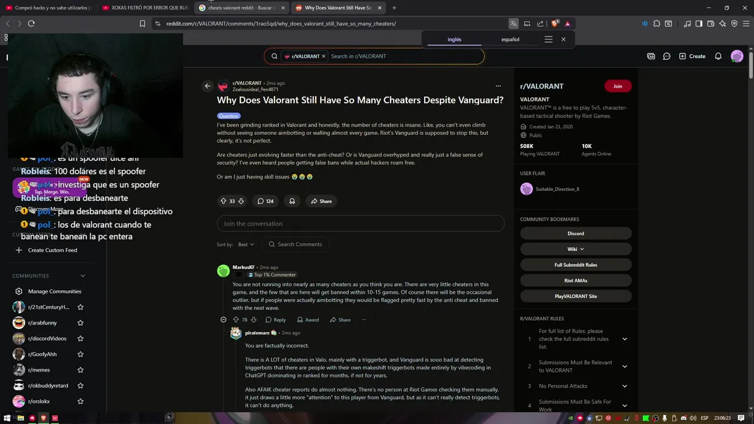The width and height of the screenshot is (754, 424).
Task: Open browser extensions puzzle icon
Action: click(657, 24)
